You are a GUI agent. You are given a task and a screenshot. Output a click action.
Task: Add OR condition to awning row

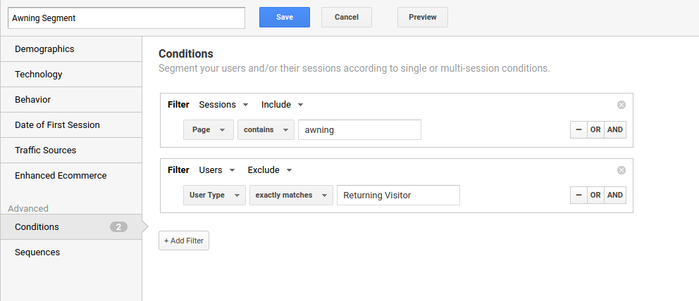(x=595, y=130)
